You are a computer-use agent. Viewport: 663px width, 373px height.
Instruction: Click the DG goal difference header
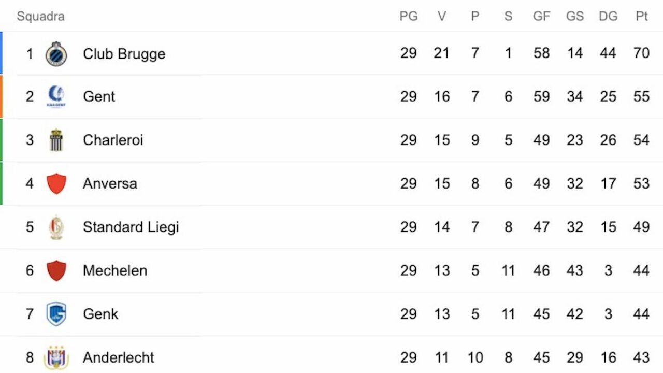pyautogui.click(x=608, y=17)
